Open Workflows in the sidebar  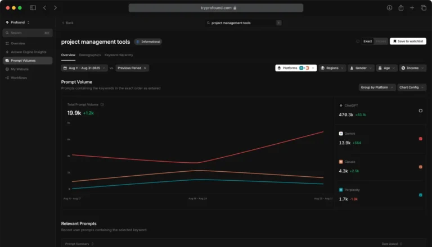point(19,78)
